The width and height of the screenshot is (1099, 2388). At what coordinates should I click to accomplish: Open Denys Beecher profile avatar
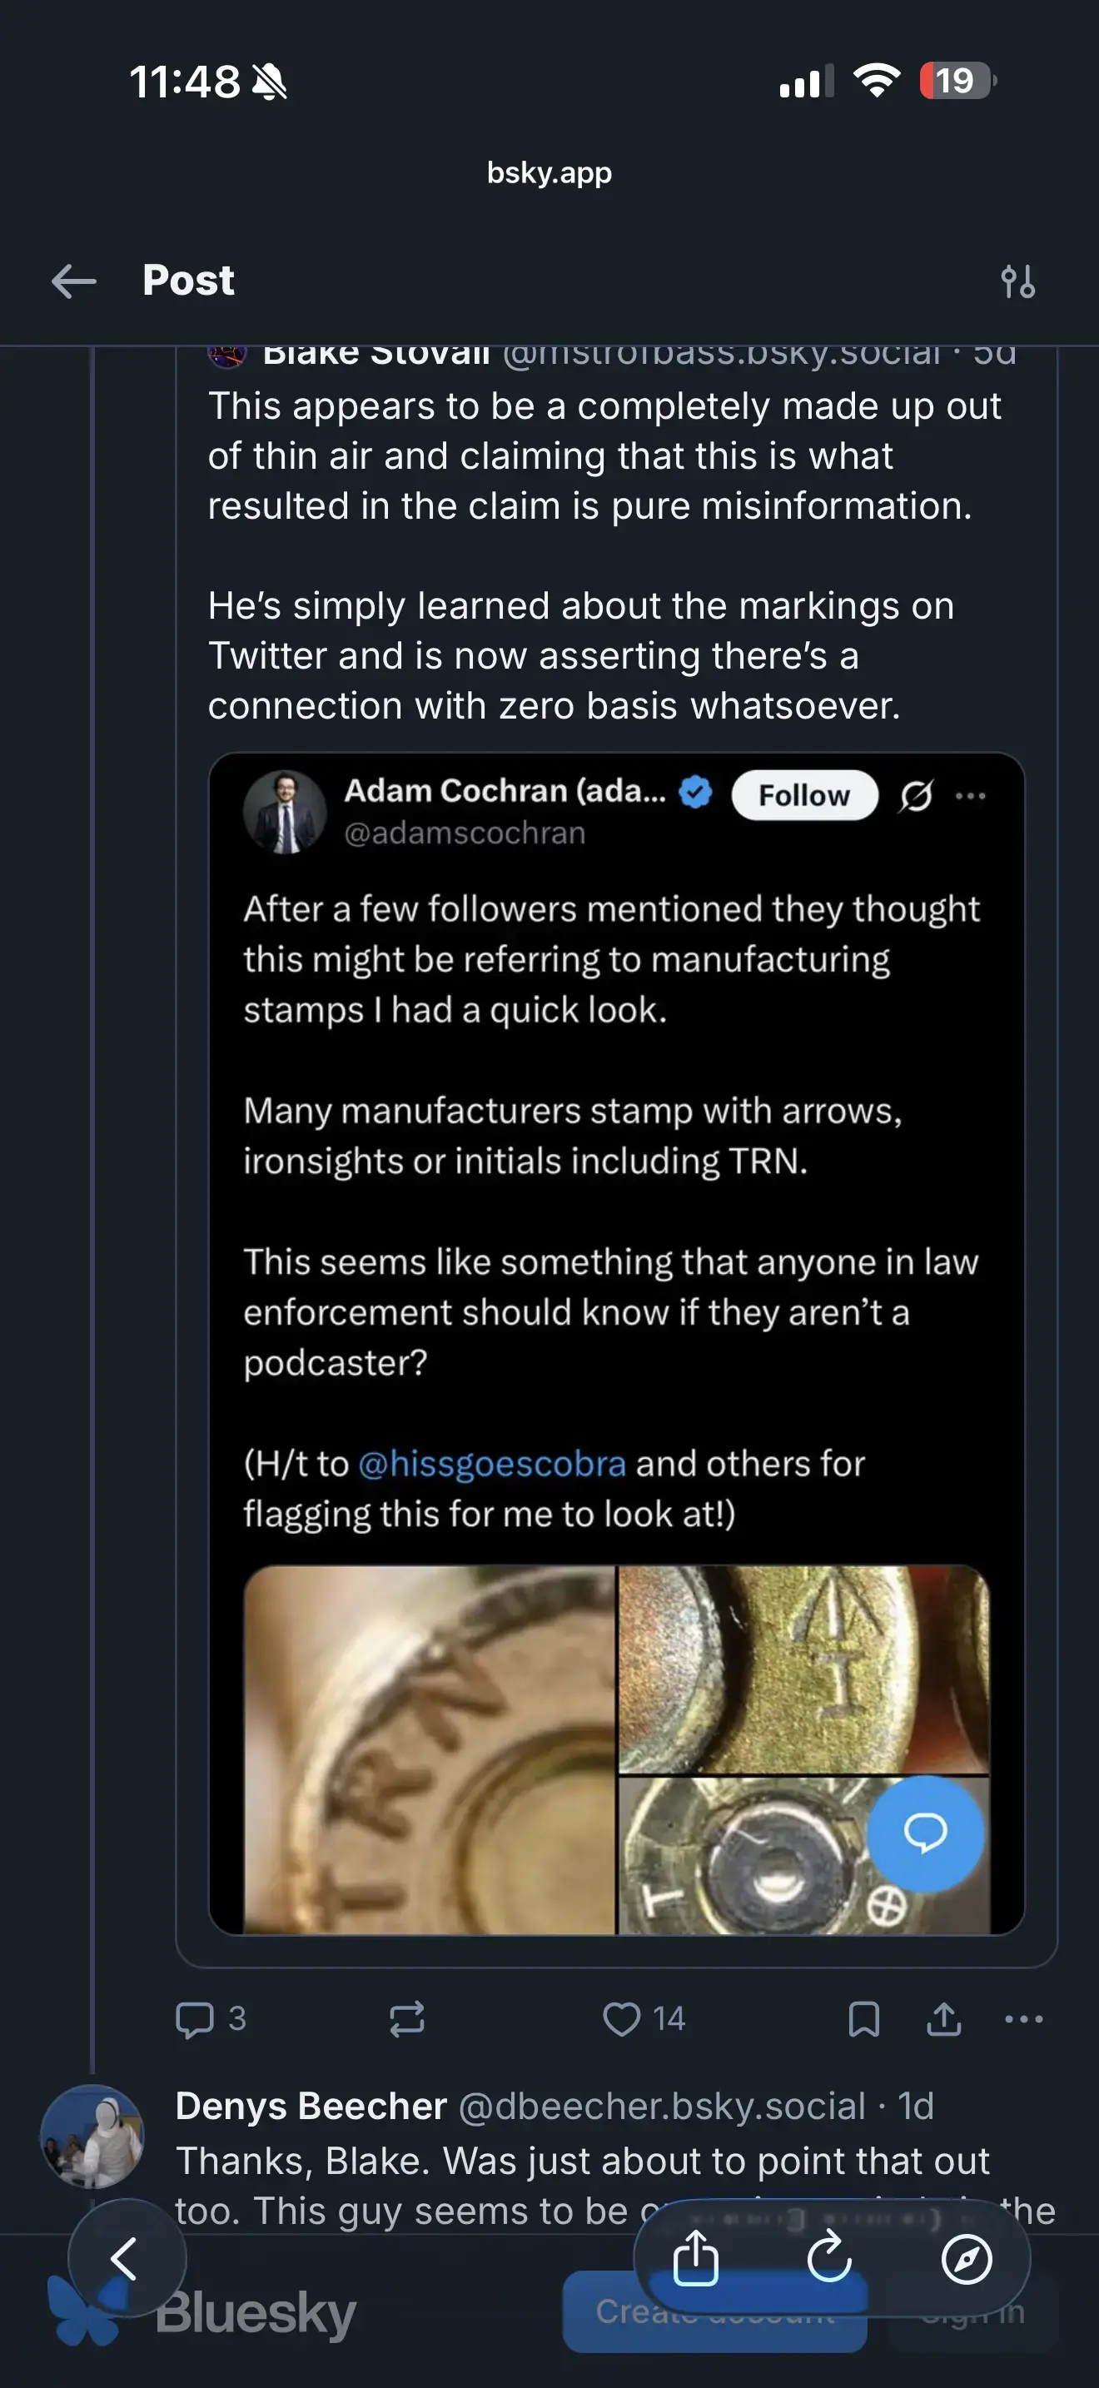point(92,2136)
